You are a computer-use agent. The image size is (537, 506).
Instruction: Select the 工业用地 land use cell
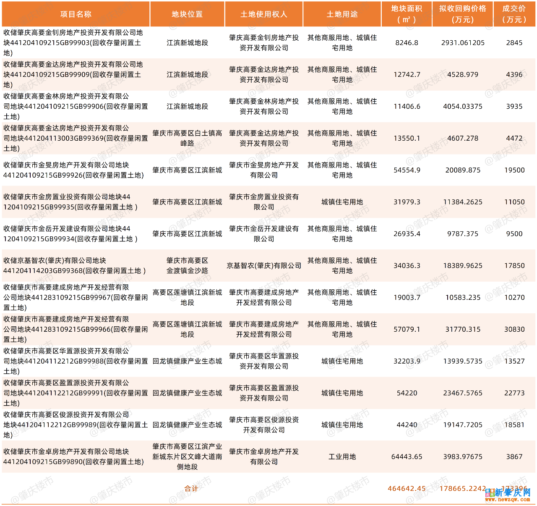pos(342,456)
